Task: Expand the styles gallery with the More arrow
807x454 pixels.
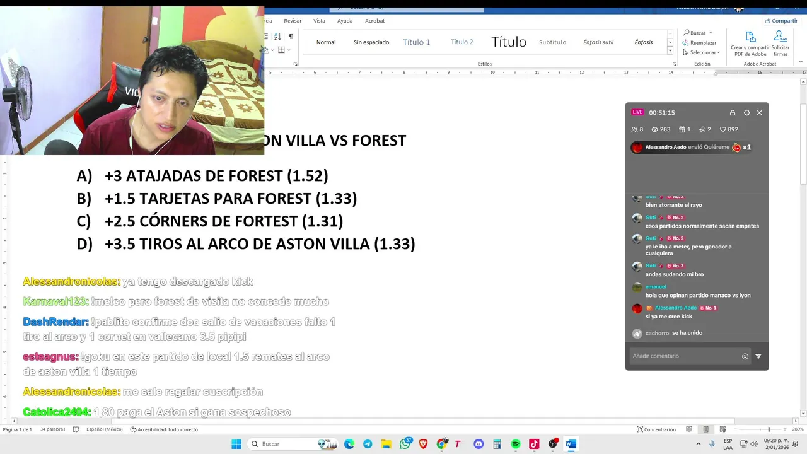Action: pos(670,52)
